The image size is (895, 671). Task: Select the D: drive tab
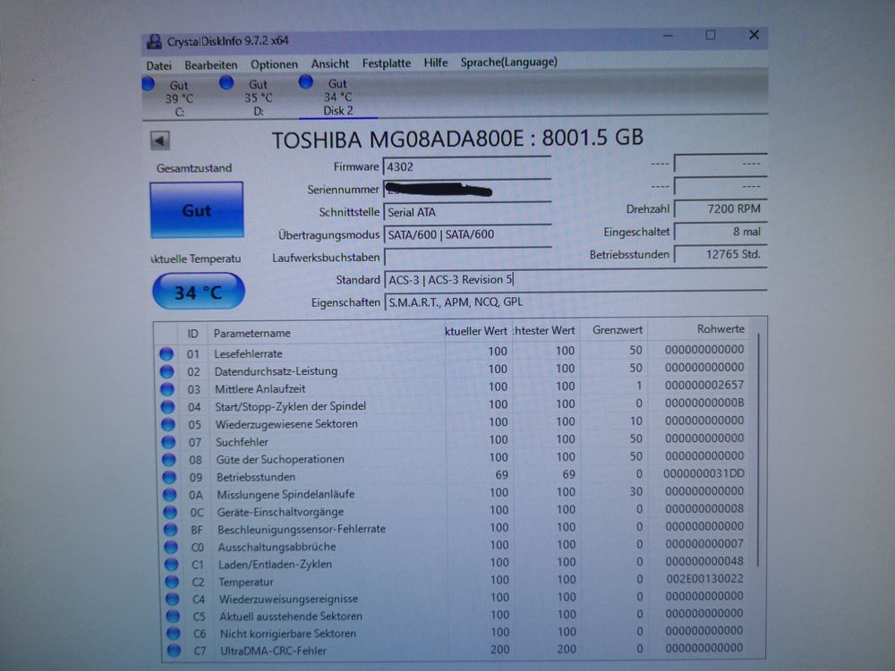258,98
